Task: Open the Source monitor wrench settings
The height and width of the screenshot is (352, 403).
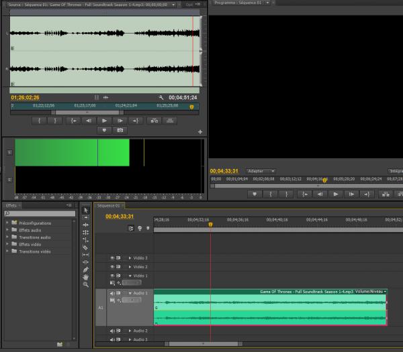Action: 161,97
